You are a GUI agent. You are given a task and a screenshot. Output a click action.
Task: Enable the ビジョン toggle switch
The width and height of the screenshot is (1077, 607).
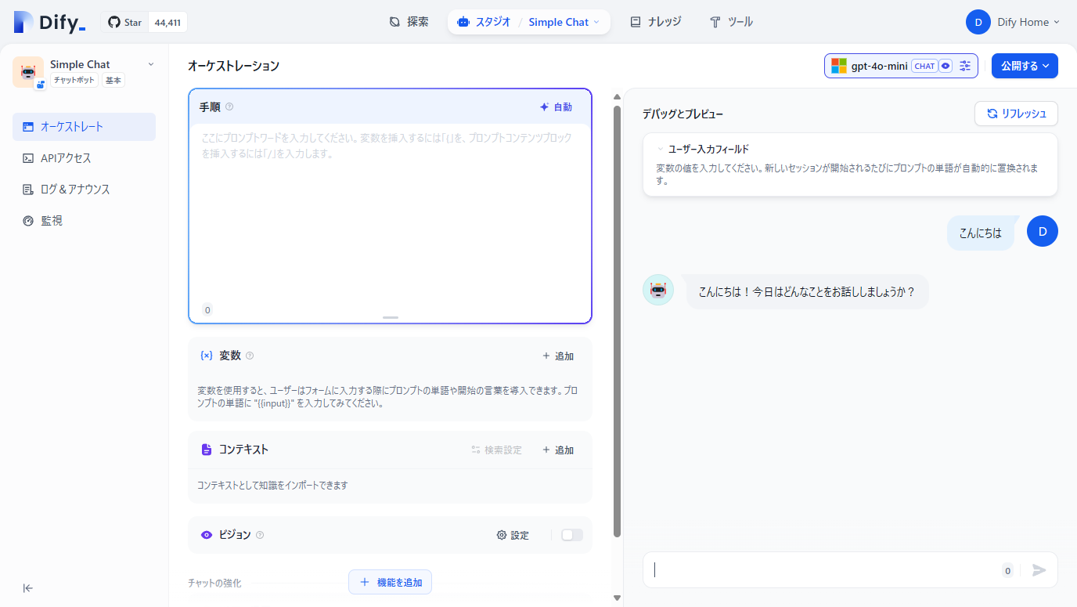click(571, 534)
